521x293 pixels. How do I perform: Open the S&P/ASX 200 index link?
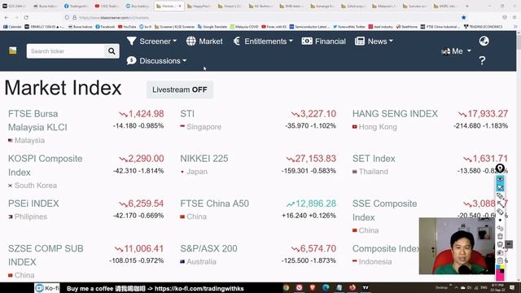(x=208, y=248)
